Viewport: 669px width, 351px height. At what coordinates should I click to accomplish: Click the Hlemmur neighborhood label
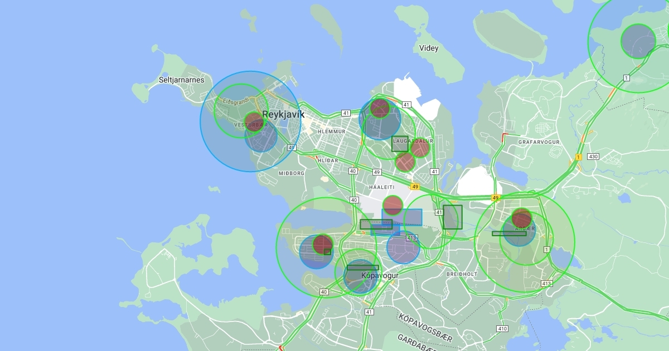coord(331,131)
